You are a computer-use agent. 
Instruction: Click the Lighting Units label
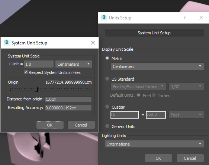[x=114, y=136]
